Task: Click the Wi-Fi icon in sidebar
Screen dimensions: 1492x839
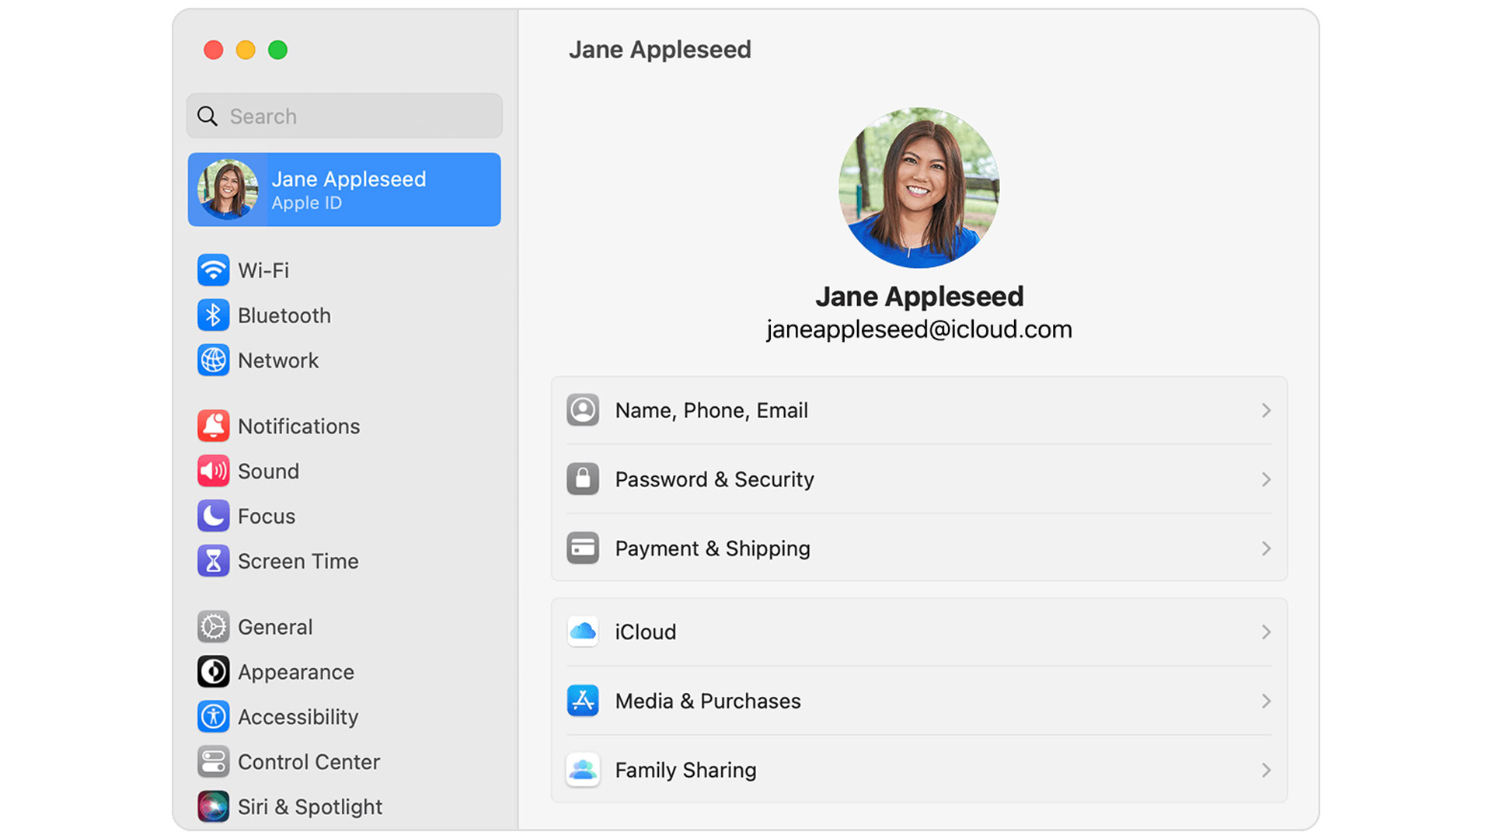Action: point(213,270)
